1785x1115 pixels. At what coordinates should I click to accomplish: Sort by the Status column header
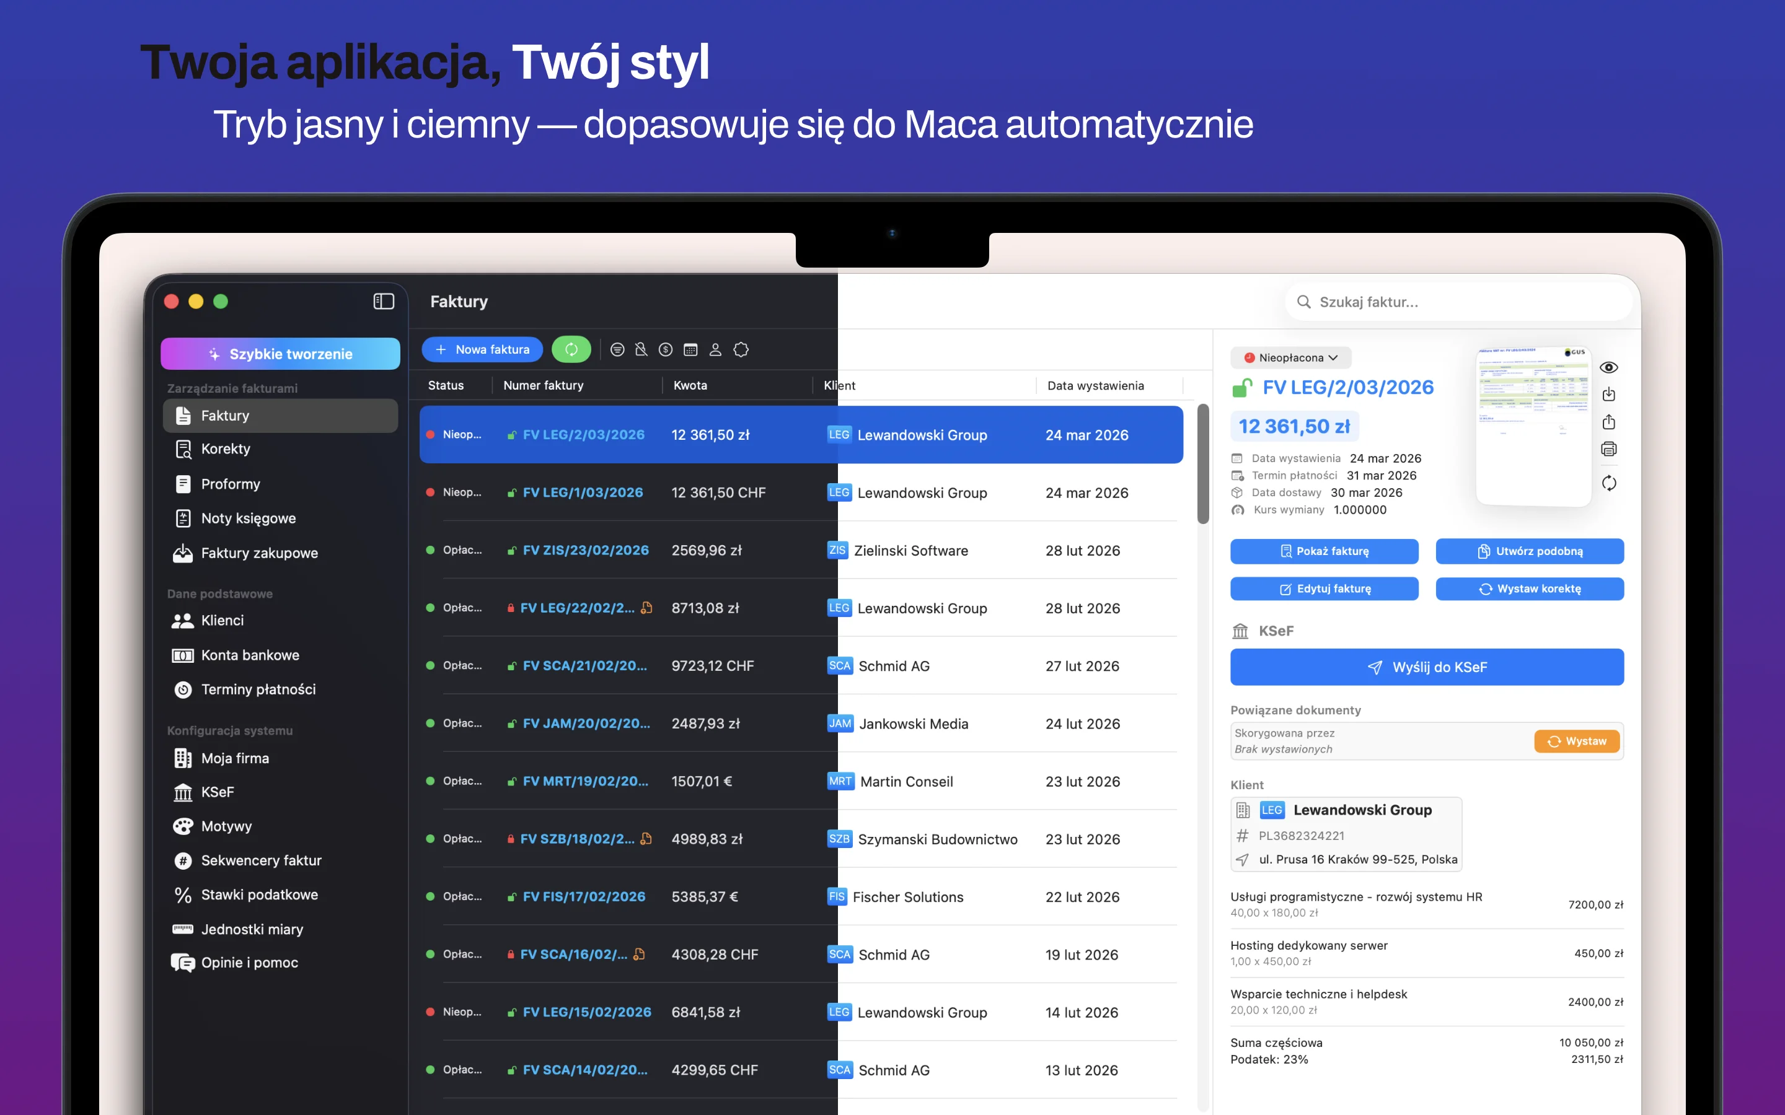[x=446, y=386]
